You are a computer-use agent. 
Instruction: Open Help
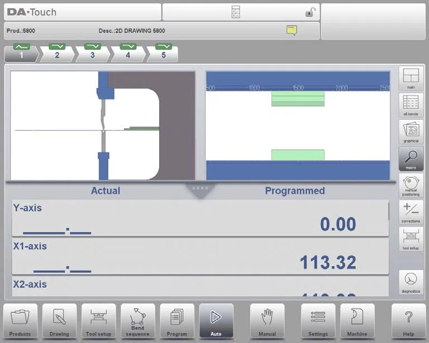[408, 321]
